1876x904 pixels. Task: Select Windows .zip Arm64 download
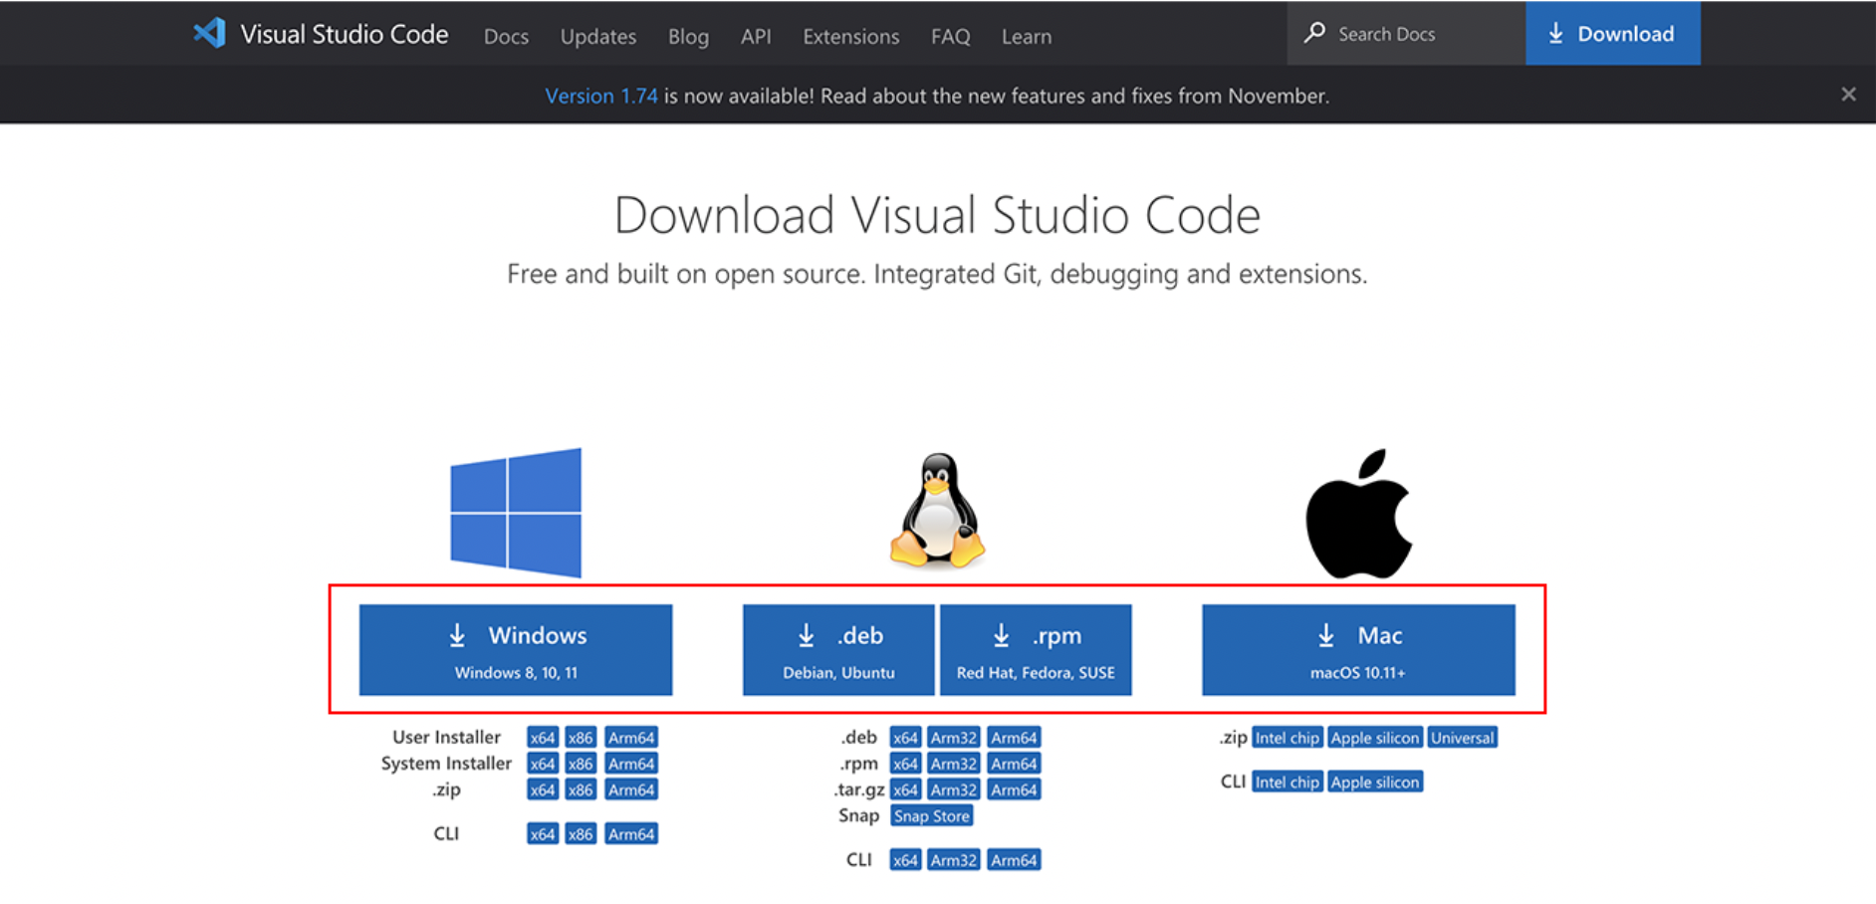pos(631,790)
